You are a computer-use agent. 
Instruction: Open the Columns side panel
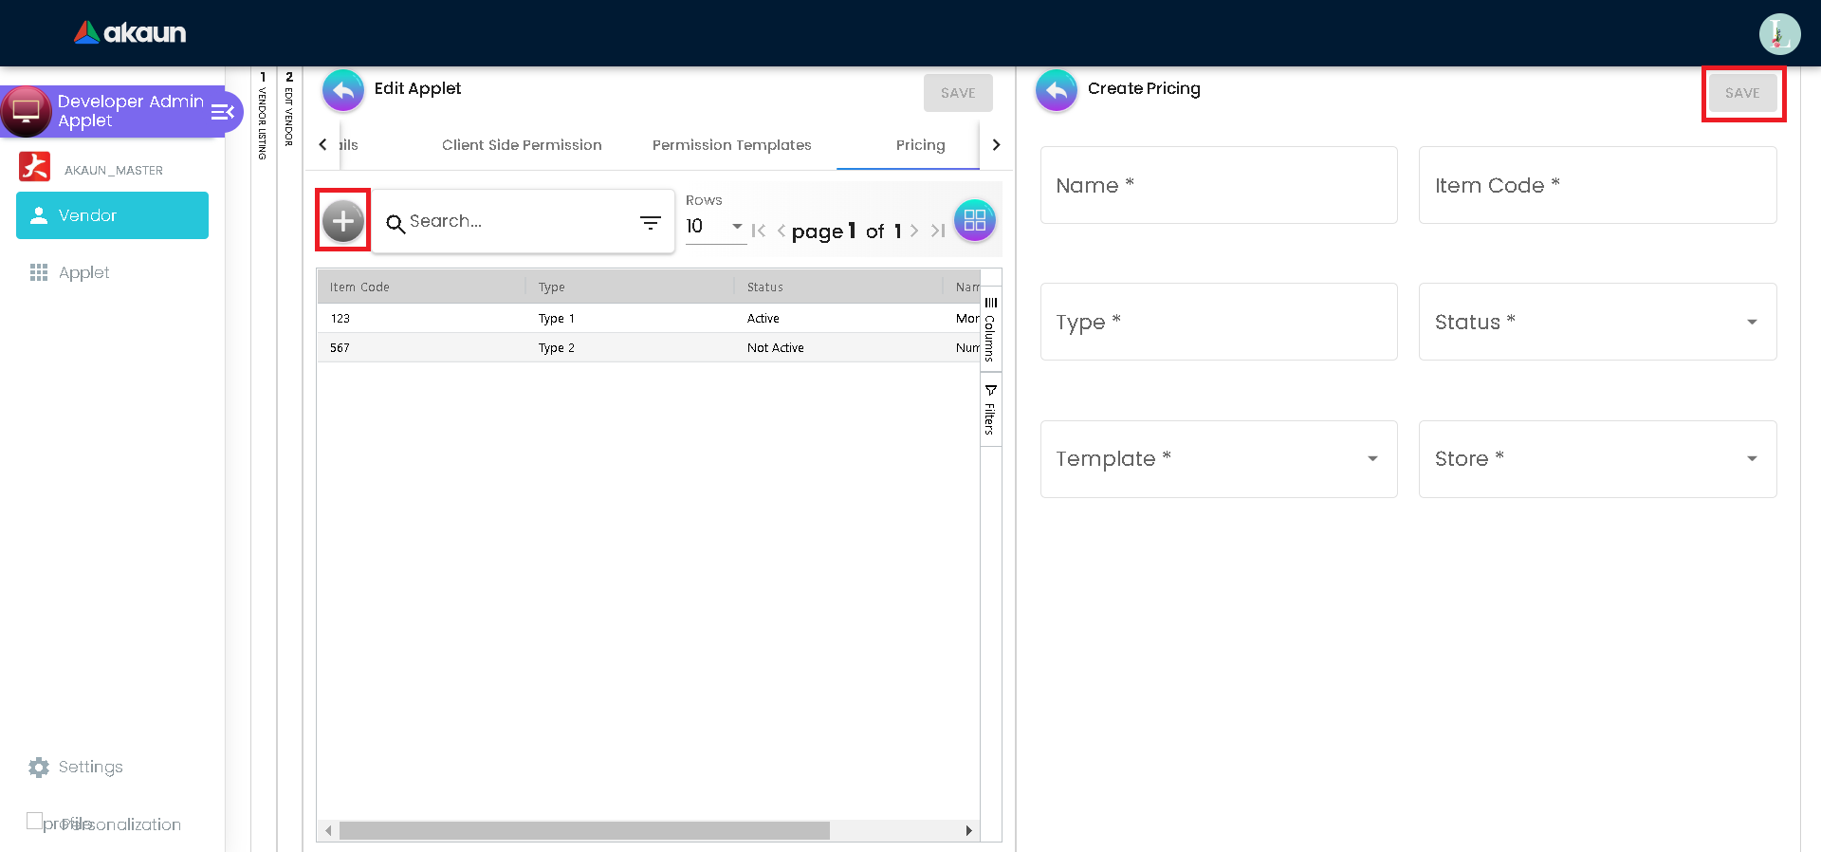pyautogui.click(x=990, y=328)
